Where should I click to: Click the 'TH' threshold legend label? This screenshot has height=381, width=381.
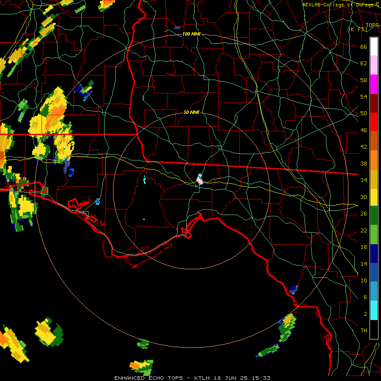pyautogui.click(x=364, y=331)
